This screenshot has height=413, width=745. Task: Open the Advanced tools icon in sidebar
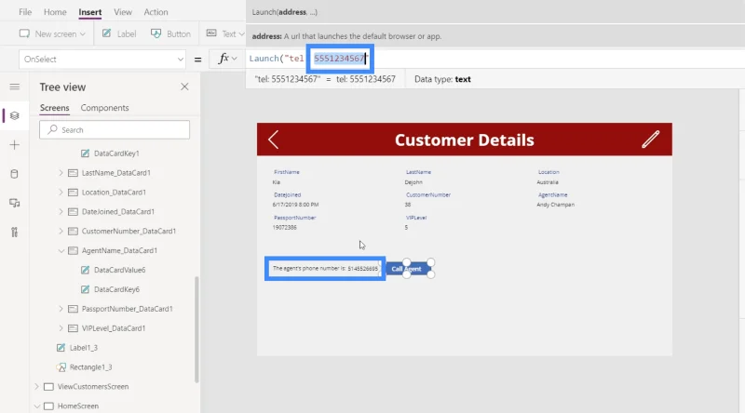[15, 233]
